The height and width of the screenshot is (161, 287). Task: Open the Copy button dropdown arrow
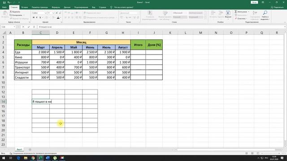[24, 15]
